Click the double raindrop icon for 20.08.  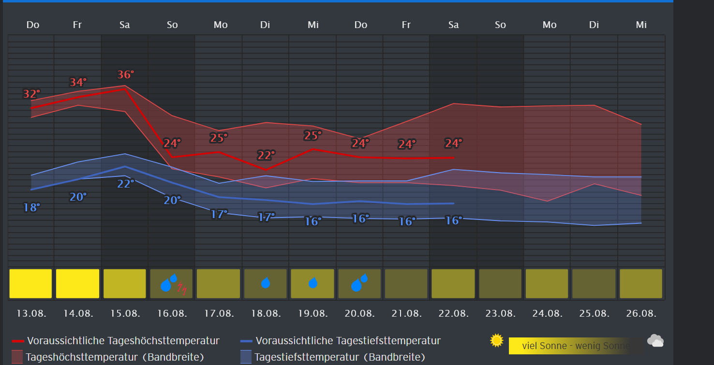click(359, 282)
